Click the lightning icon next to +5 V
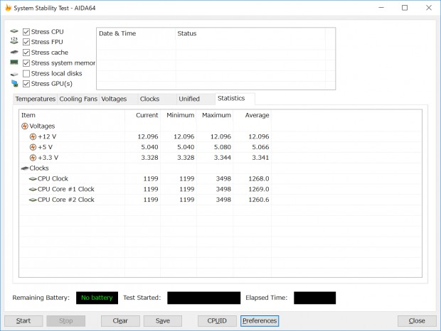 tap(33, 147)
